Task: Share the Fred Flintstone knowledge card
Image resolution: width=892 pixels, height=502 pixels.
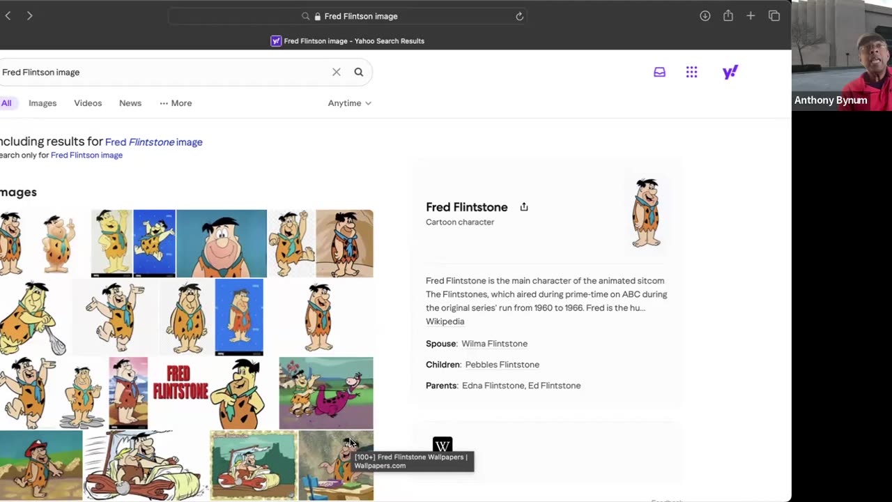Action: 524,207
